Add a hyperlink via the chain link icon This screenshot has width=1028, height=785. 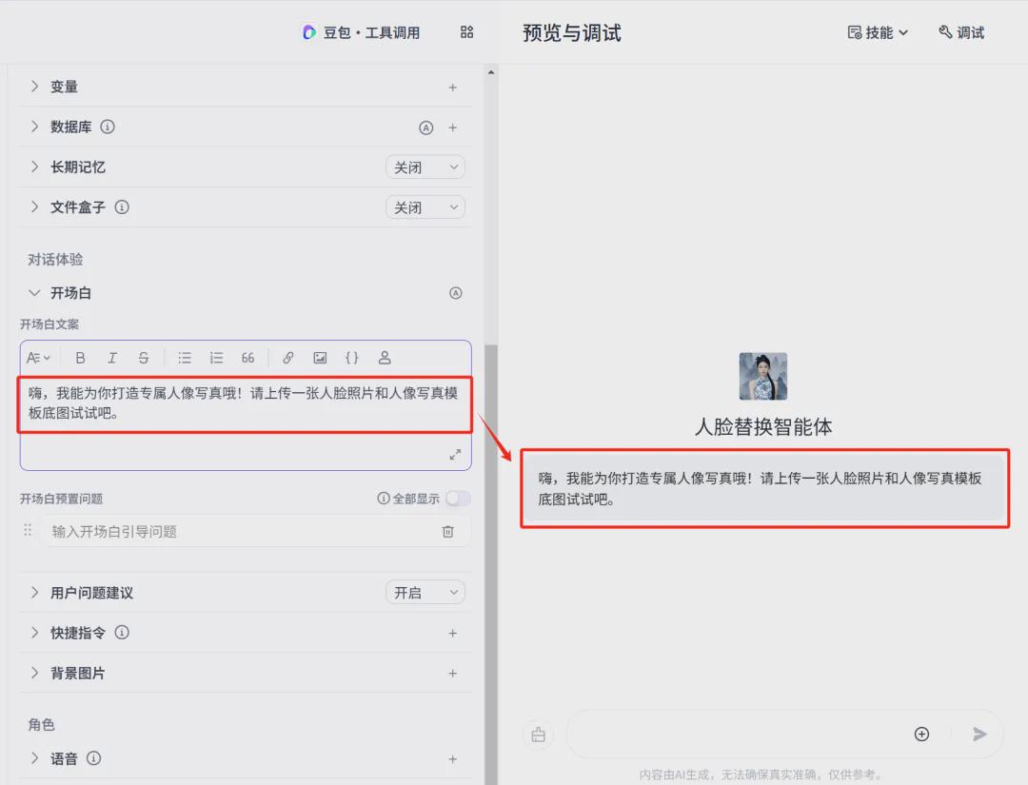click(x=288, y=357)
